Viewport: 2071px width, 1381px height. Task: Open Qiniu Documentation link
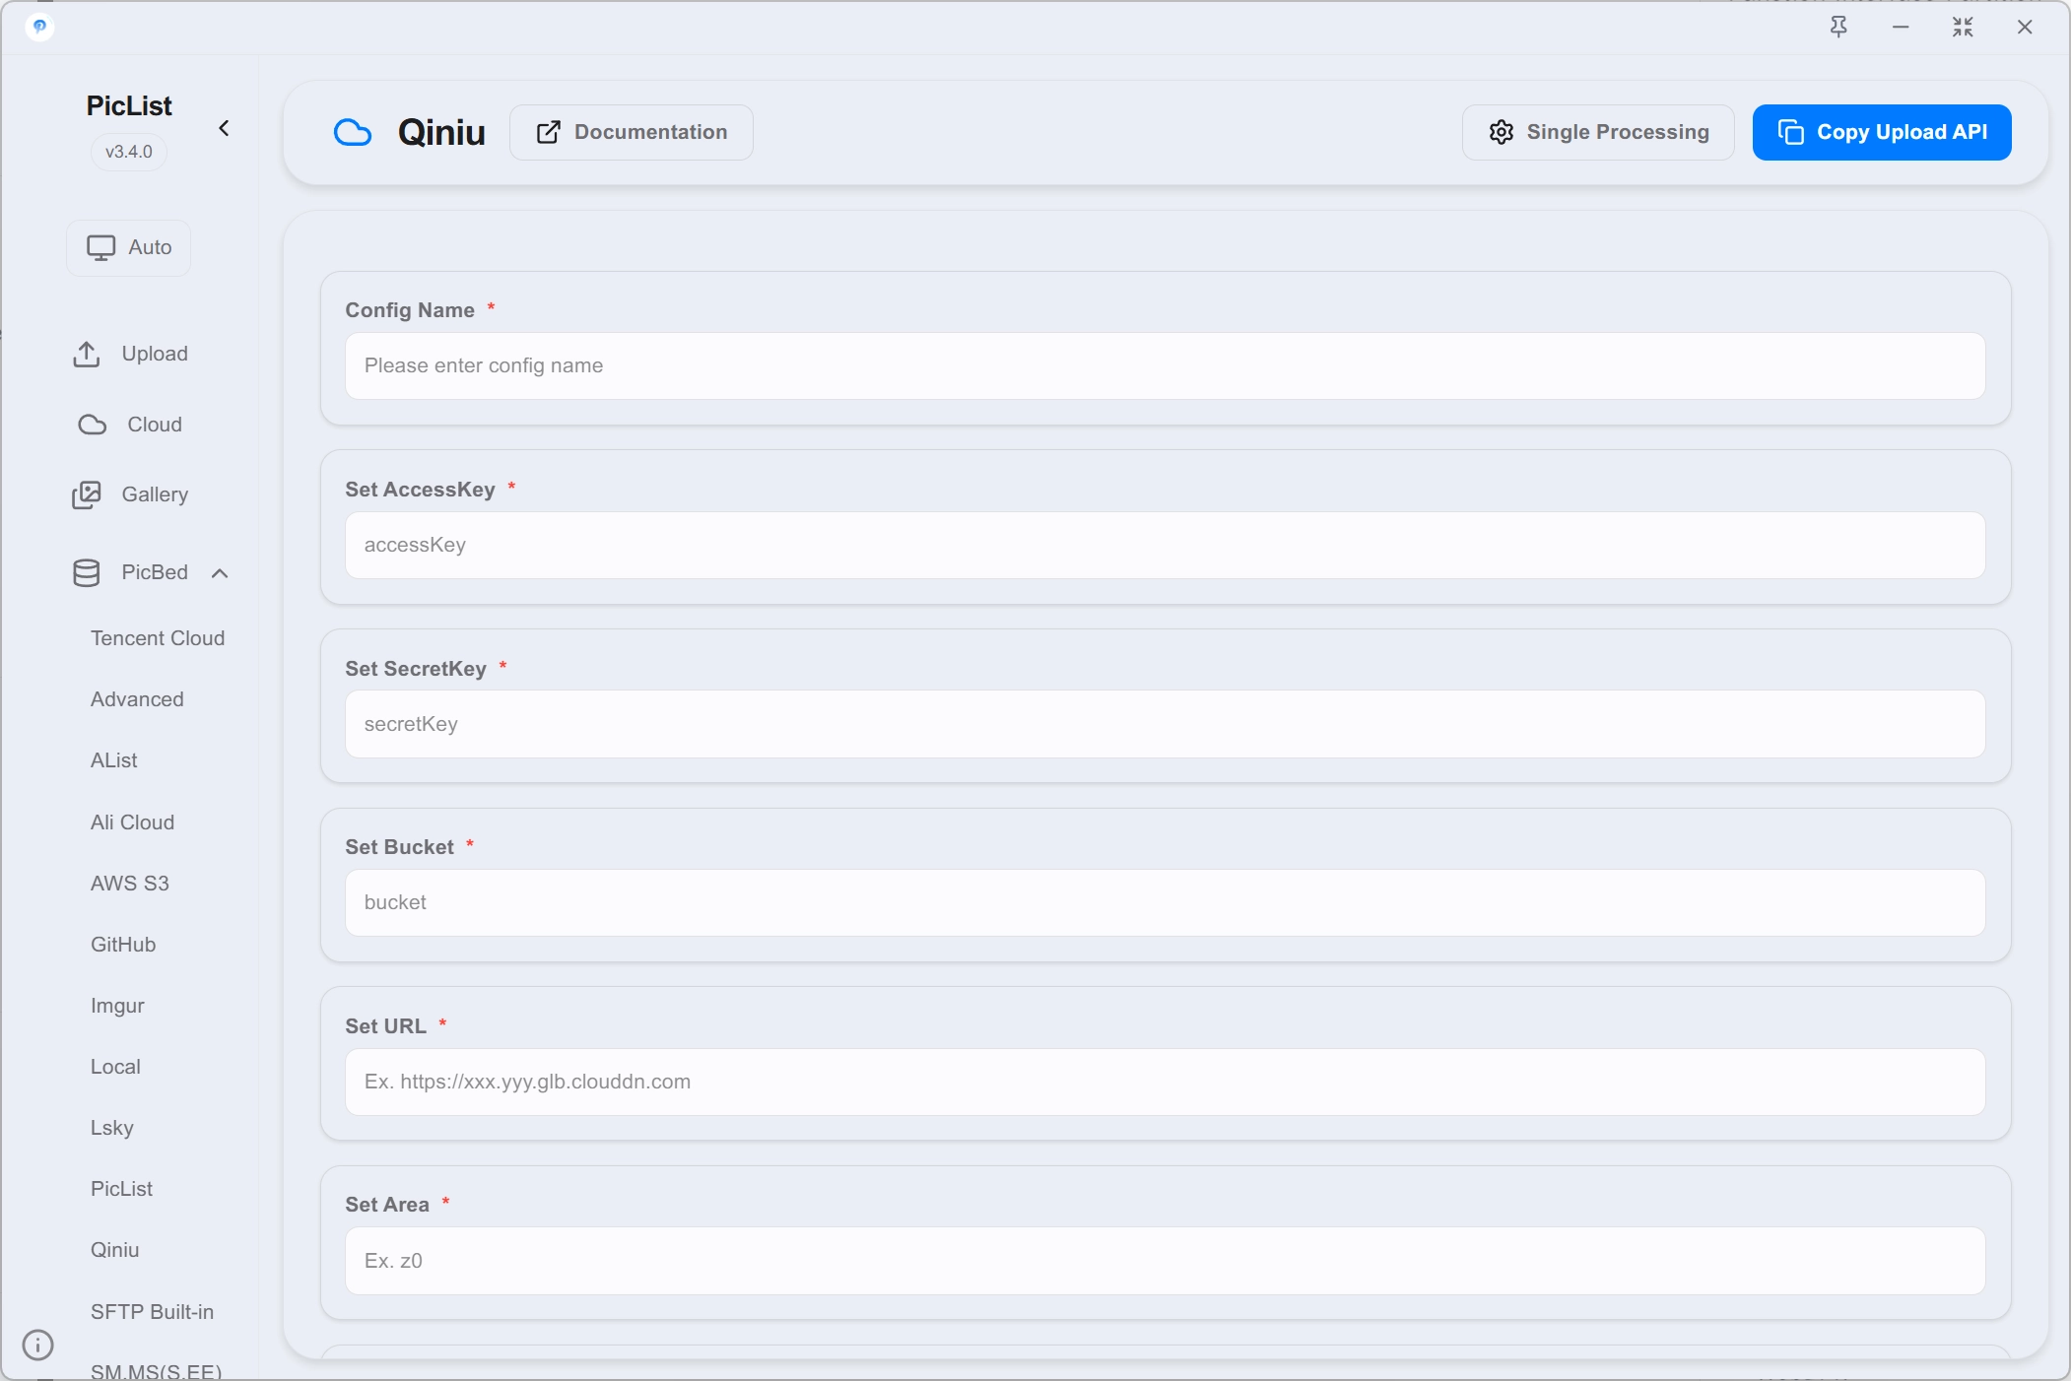coord(632,132)
